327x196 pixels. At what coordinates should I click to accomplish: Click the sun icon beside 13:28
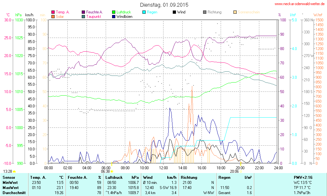(14, 171)
